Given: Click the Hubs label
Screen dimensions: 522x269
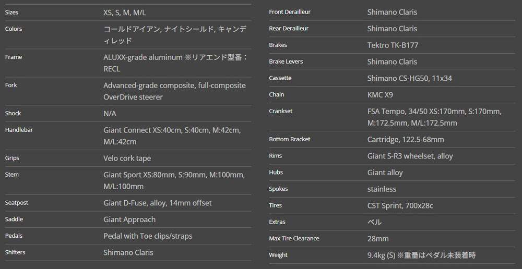Looking at the screenshot, I should tap(276, 172).
